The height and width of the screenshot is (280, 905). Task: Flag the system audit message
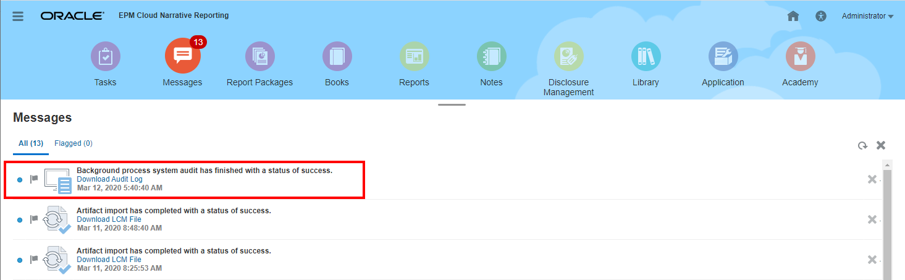tap(34, 179)
